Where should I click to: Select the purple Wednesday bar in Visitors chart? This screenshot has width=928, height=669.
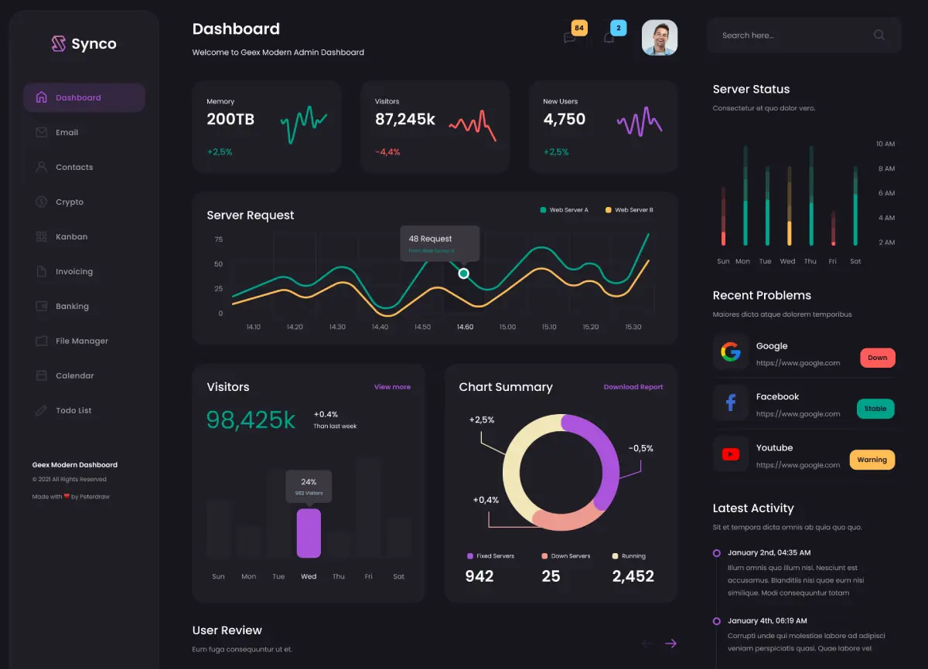309,533
